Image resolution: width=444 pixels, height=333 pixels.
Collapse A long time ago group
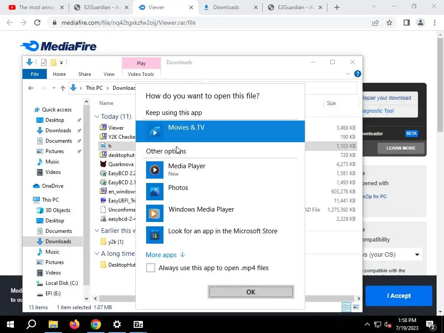point(97,253)
